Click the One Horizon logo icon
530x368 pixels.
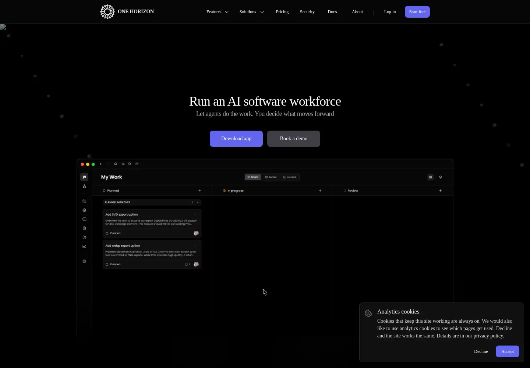click(x=107, y=12)
